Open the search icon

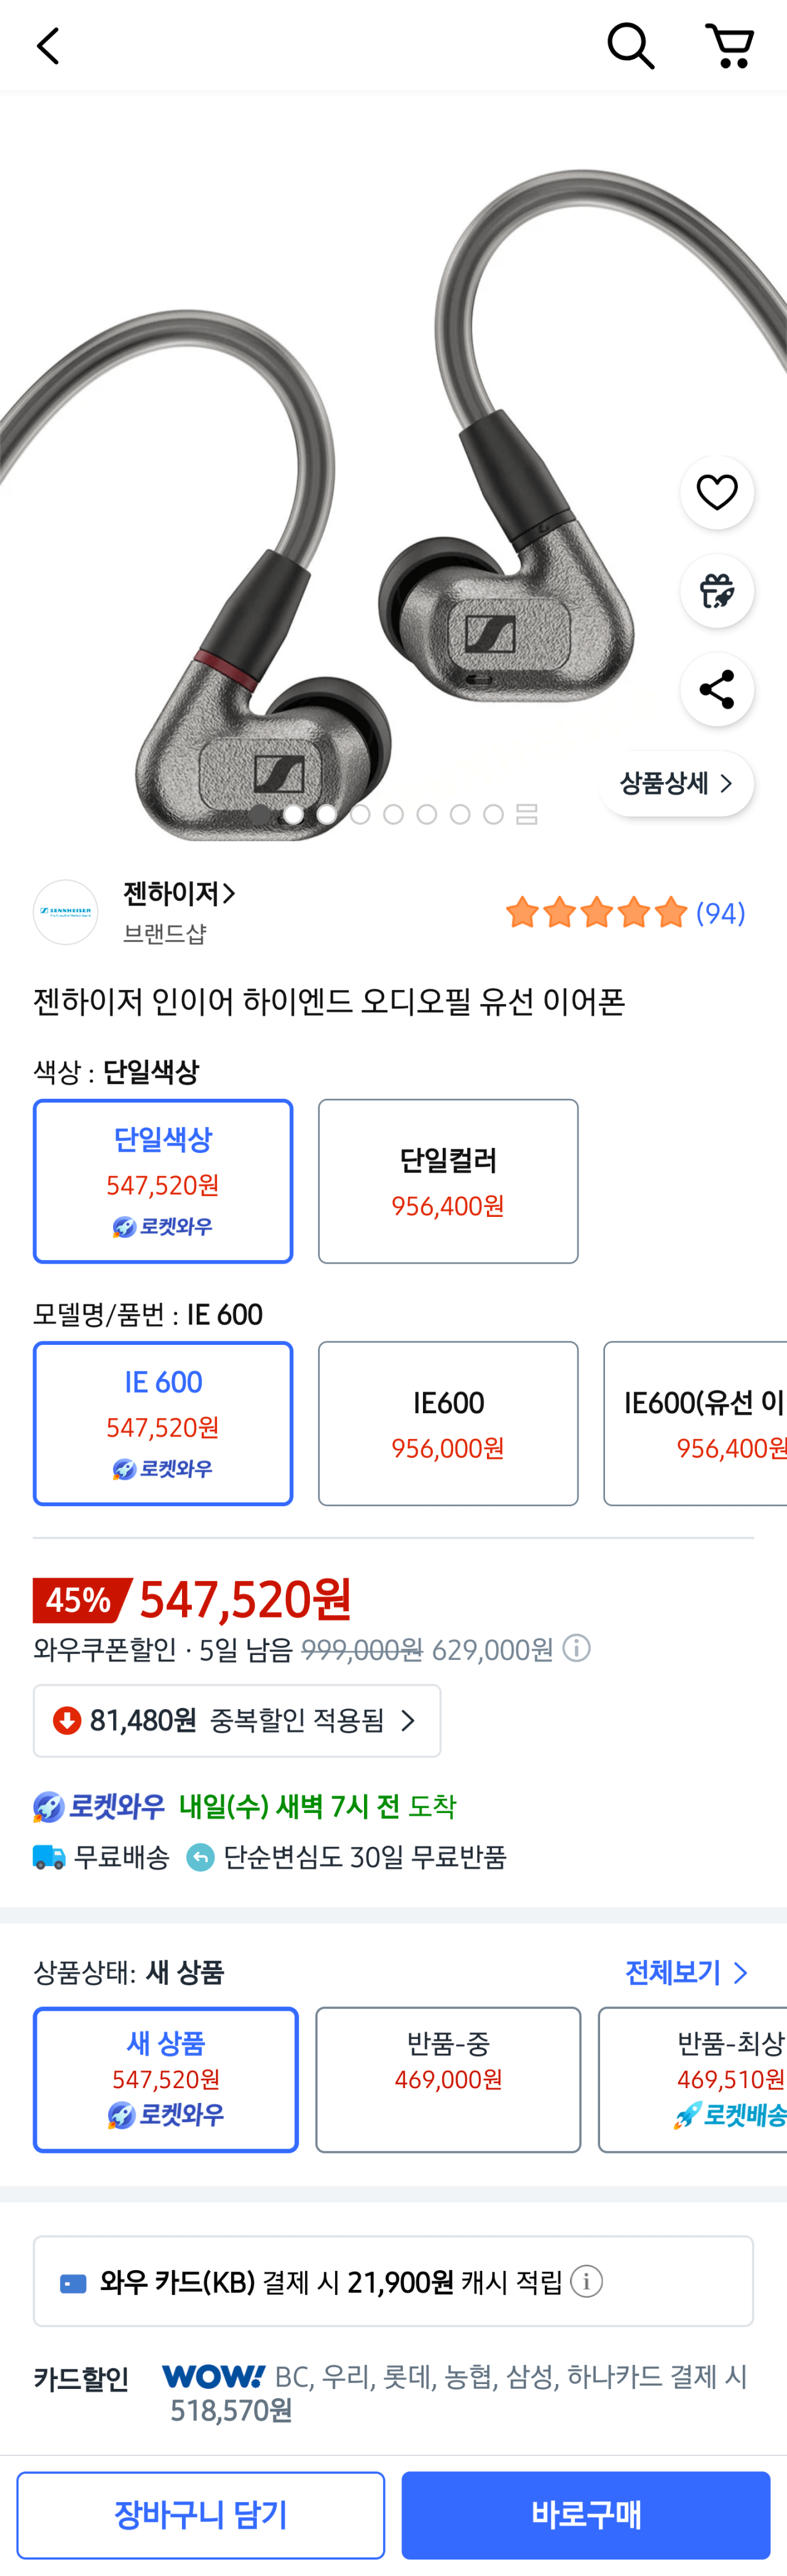(x=629, y=45)
